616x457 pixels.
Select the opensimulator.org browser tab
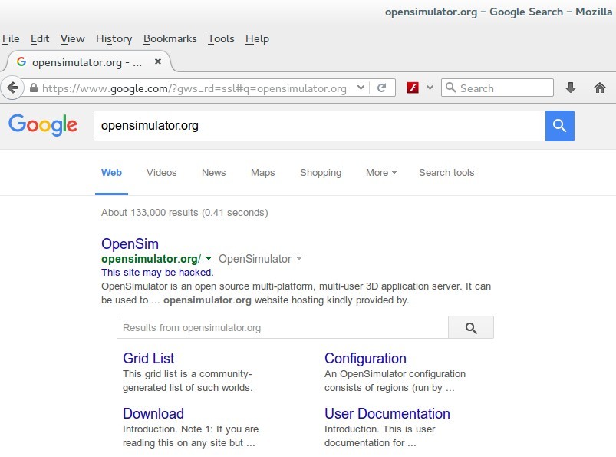click(x=88, y=61)
